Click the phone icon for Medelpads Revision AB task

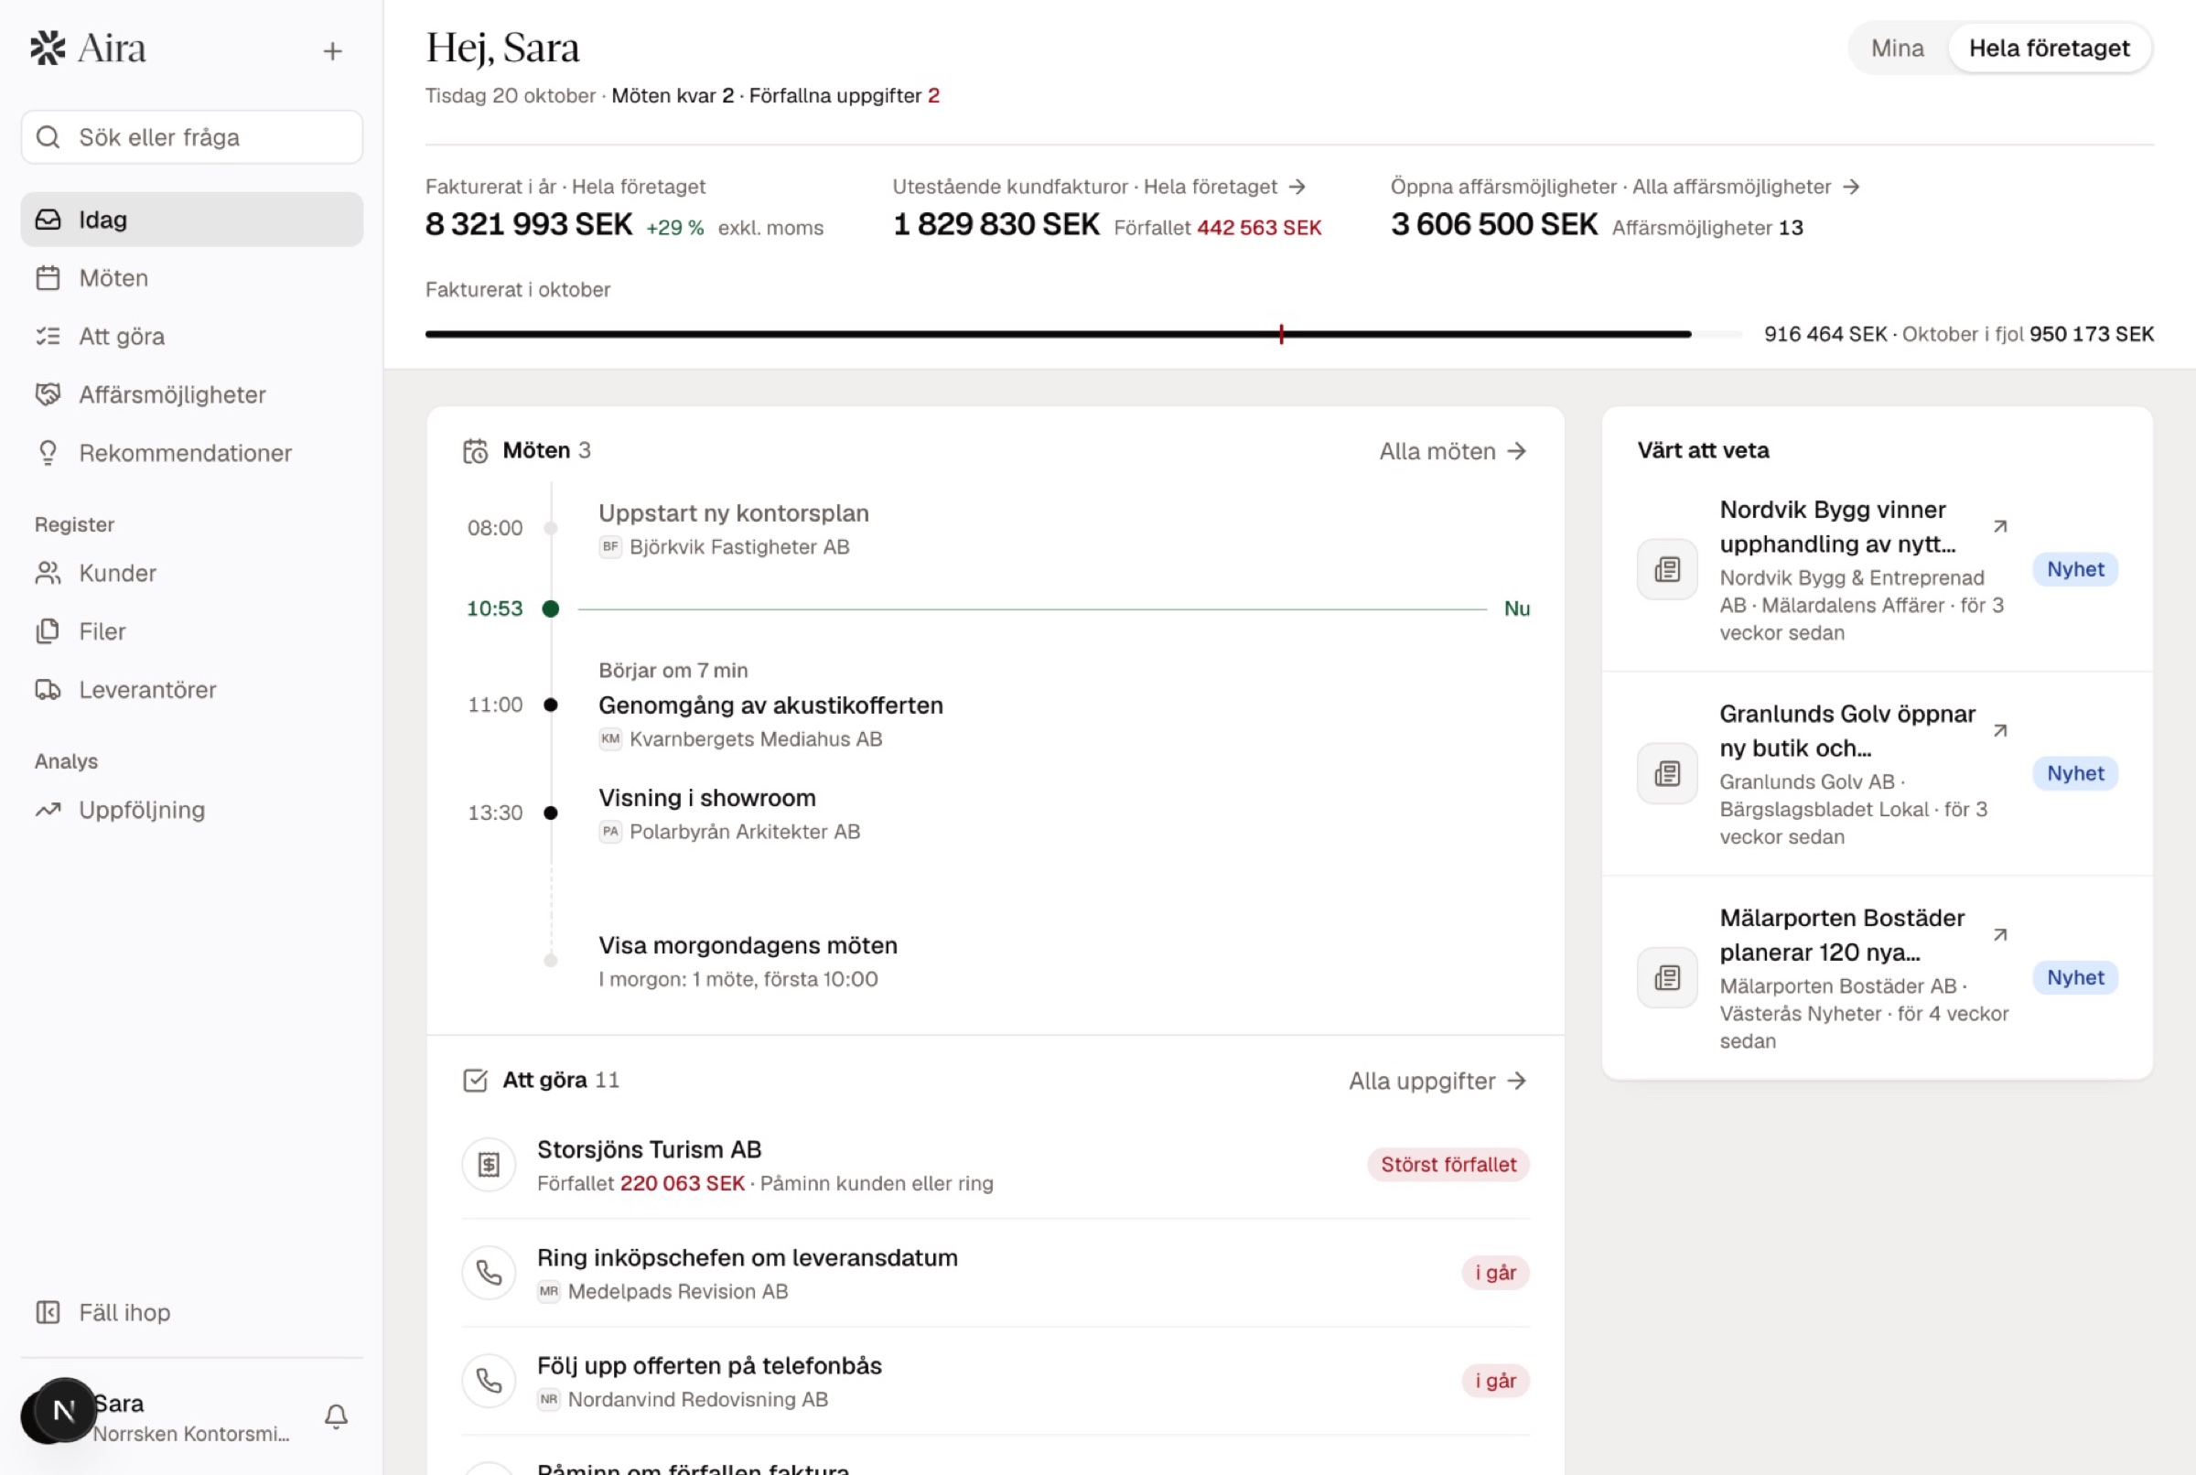[x=489, y=1274]
